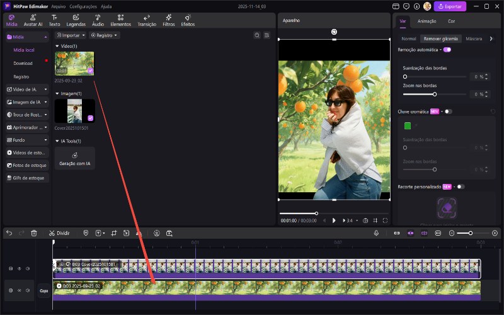Click the crop tool in timeline toolbar
The height and width of the screenshot is (315, 504).
pos(114,233)
